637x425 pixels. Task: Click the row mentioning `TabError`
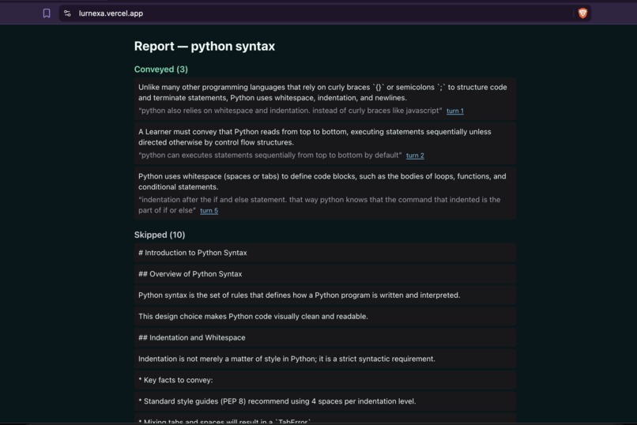[325, 419]
